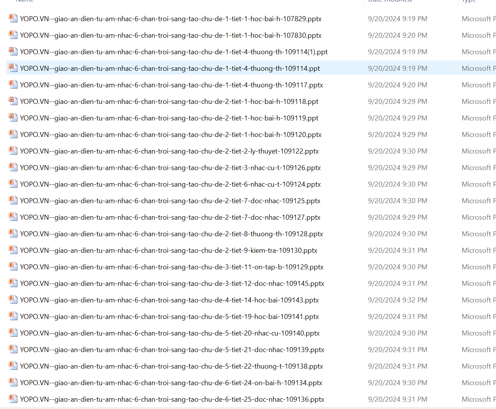Image resolution: width=496 pixels, height=409 pixels.
Task: Click date 9/20/2024 9:19 PM of file 107829.pptx
Action: [x=397, y=19]
